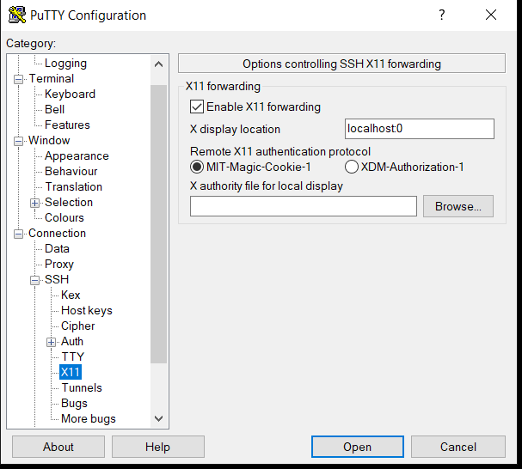
Task: Select the Connection category
Action: click(57, 233)
